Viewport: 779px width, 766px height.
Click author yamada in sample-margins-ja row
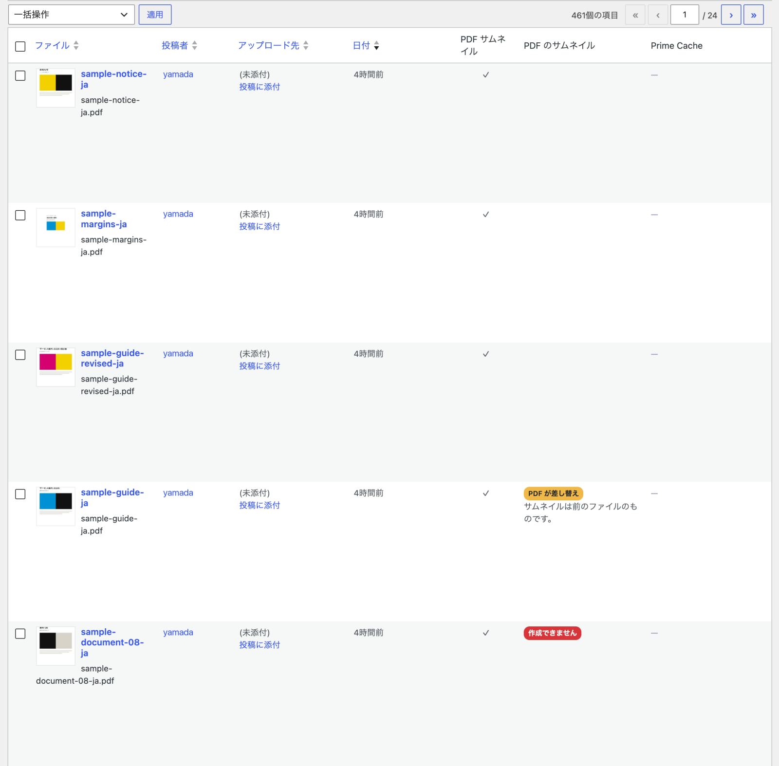178,214
